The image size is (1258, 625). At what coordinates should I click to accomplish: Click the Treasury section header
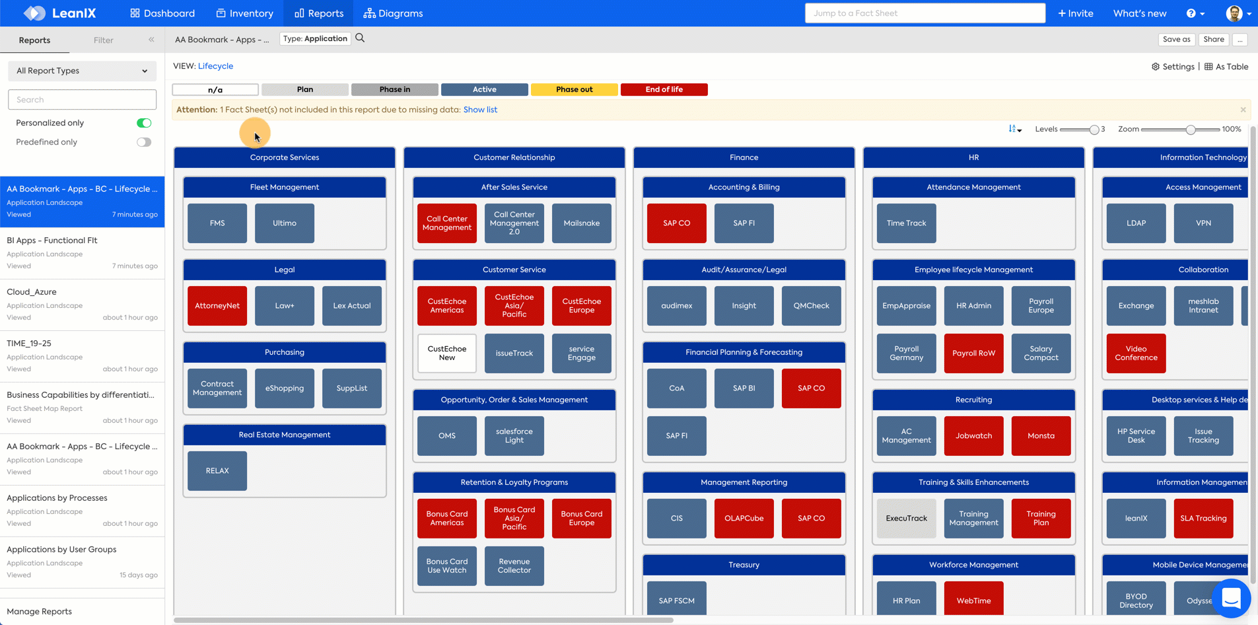(x=744, y=565)
